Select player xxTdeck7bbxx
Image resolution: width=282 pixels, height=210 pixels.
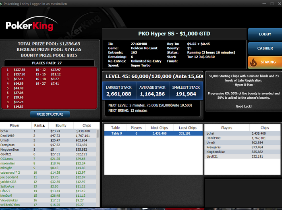pyautogui.click(x=48, y=205)
